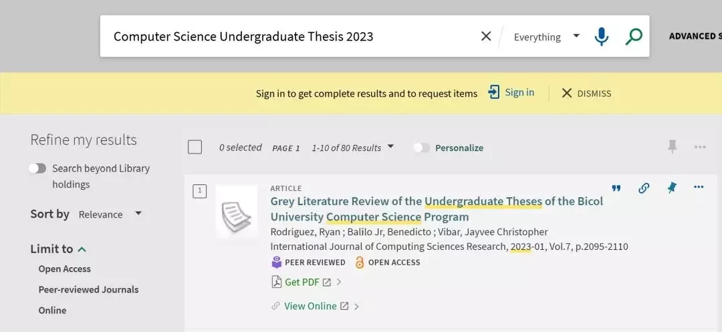Open the results list ellipsis menu
Image resolution: width=722 pixels, height=332 pixels.
click(700, 147)
